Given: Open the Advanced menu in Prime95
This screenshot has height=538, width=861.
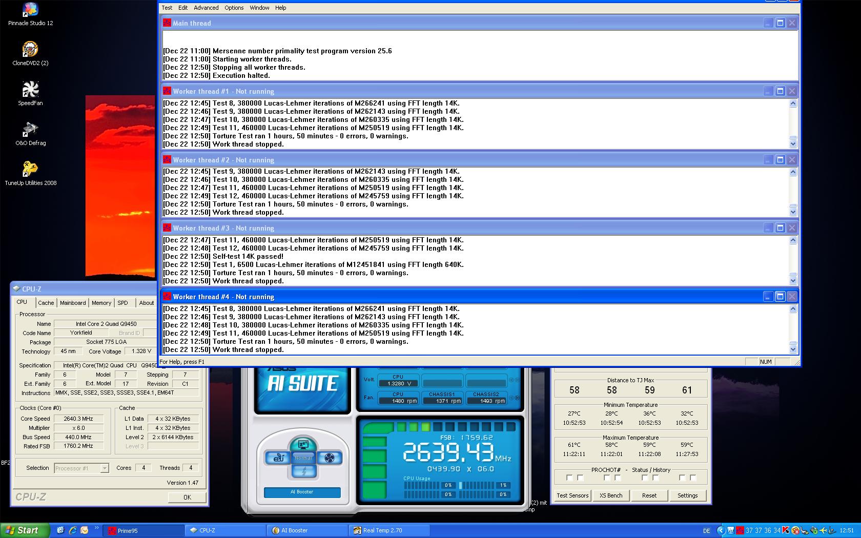Looking at the screenshot, I should click(206, 8).
